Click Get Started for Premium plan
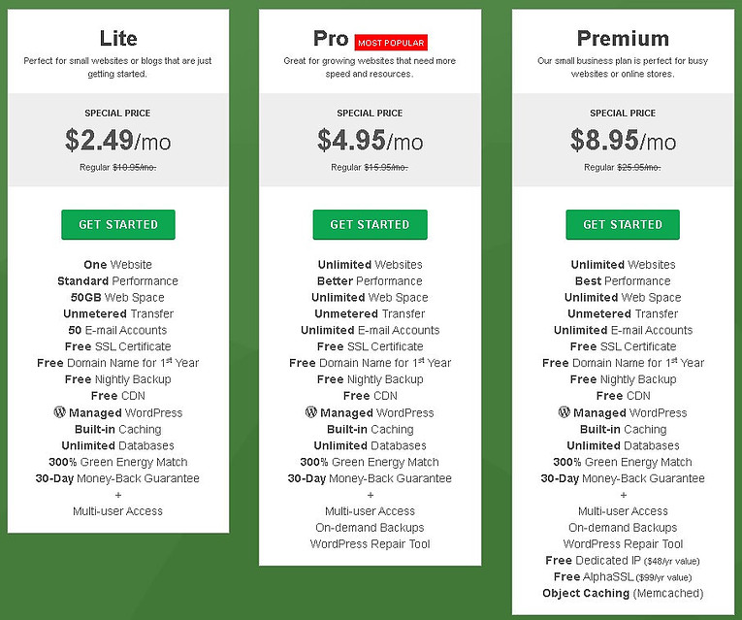The height and width of the screenshot is (620, 742). [623, 224]
